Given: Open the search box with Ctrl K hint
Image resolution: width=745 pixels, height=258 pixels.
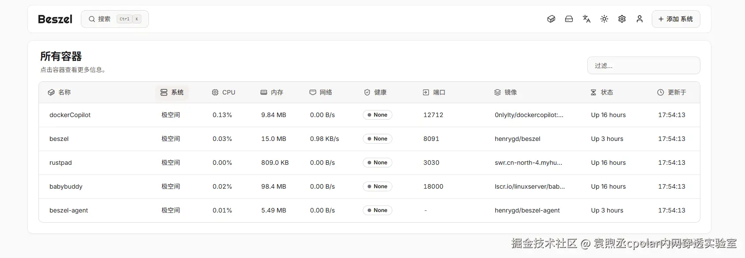Looking at the screenshot, I should (115, 19).
